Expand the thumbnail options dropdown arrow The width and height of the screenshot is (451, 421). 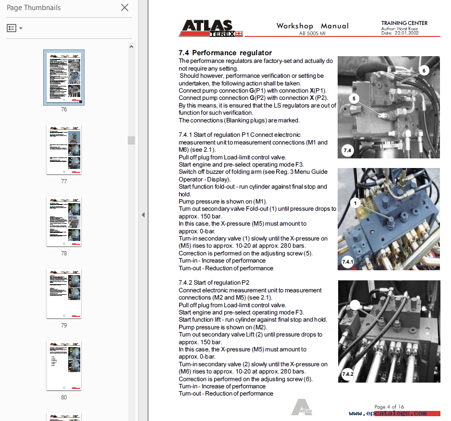click(21, 28)
